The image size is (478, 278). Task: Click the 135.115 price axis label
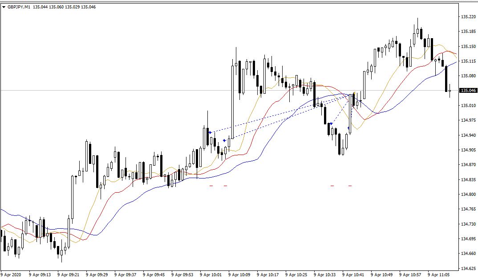[x=469, y=61]
